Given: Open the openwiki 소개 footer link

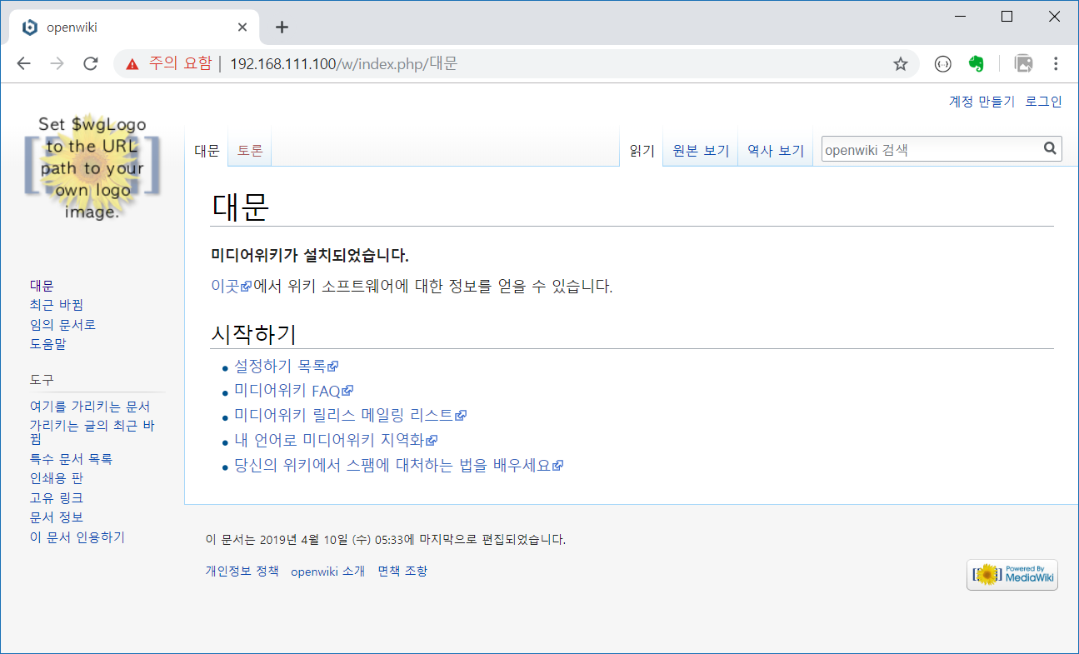Looking at the screenshot, I should (327, 572).
